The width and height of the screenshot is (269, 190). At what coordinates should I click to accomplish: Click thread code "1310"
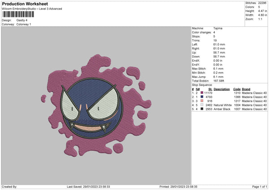click(237, 93)
